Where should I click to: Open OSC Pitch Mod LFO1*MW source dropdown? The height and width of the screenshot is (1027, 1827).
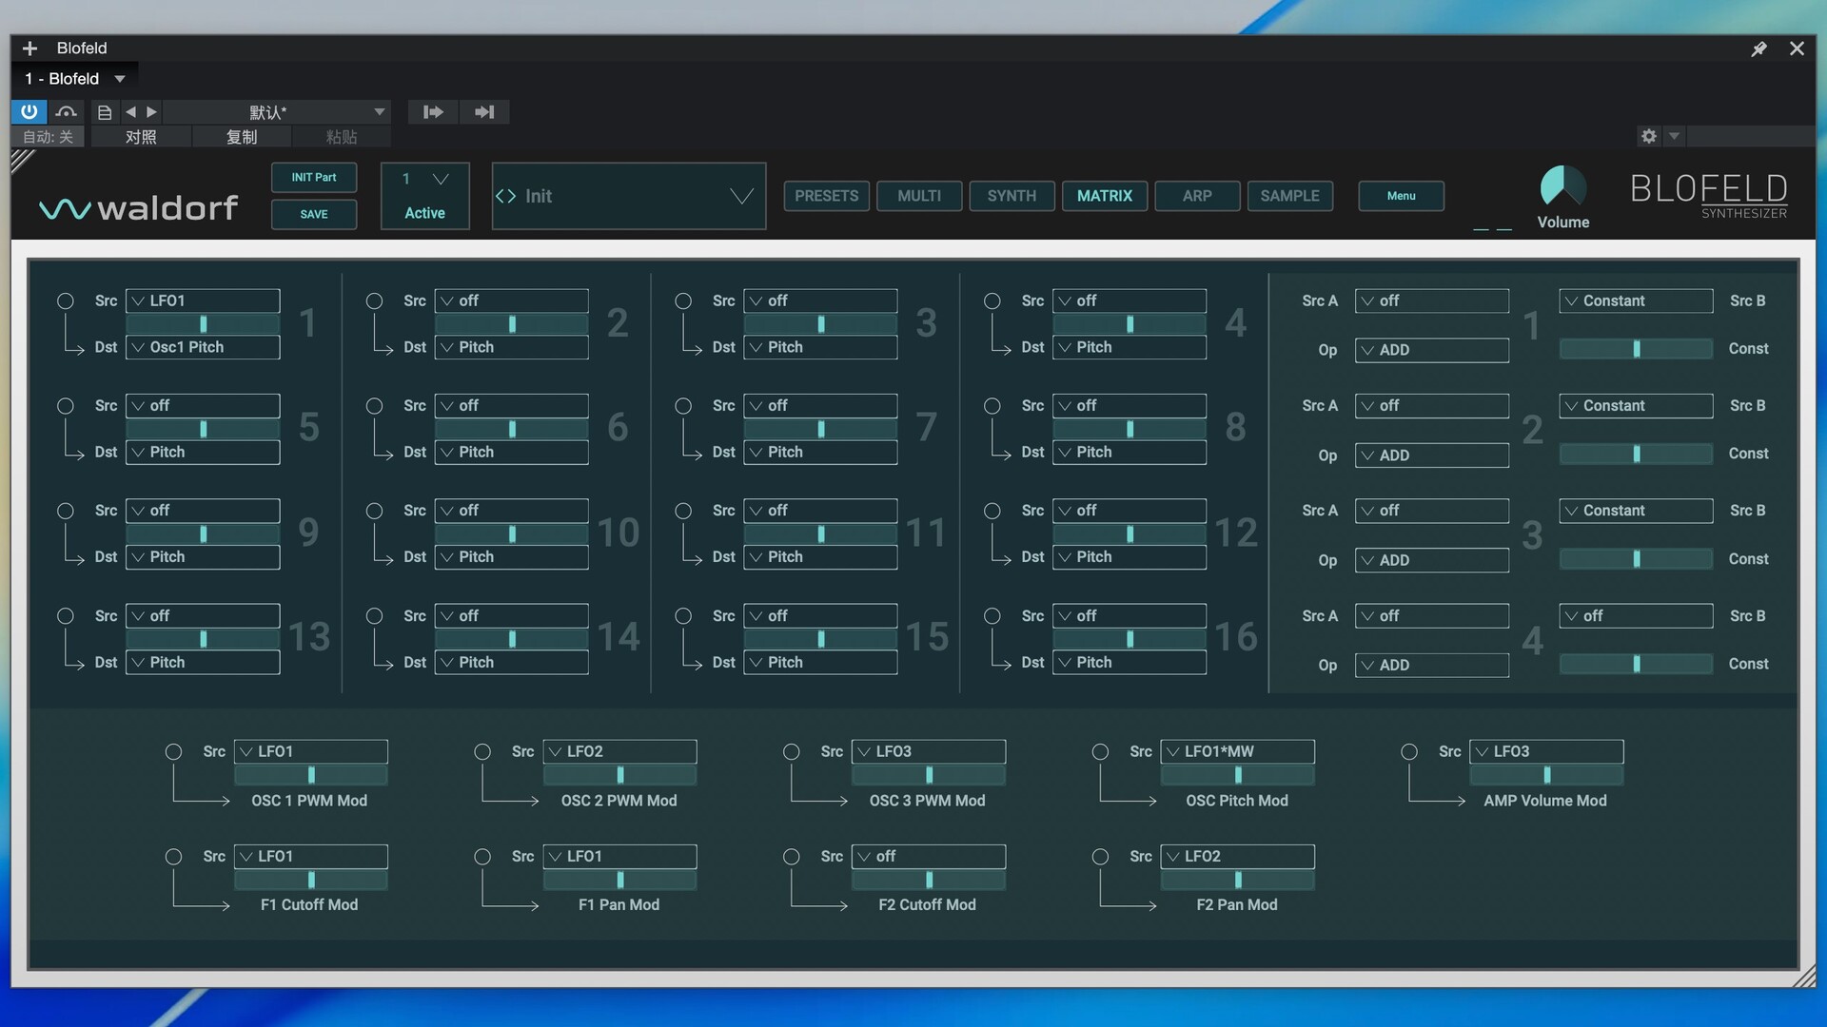click(1238, 751)
